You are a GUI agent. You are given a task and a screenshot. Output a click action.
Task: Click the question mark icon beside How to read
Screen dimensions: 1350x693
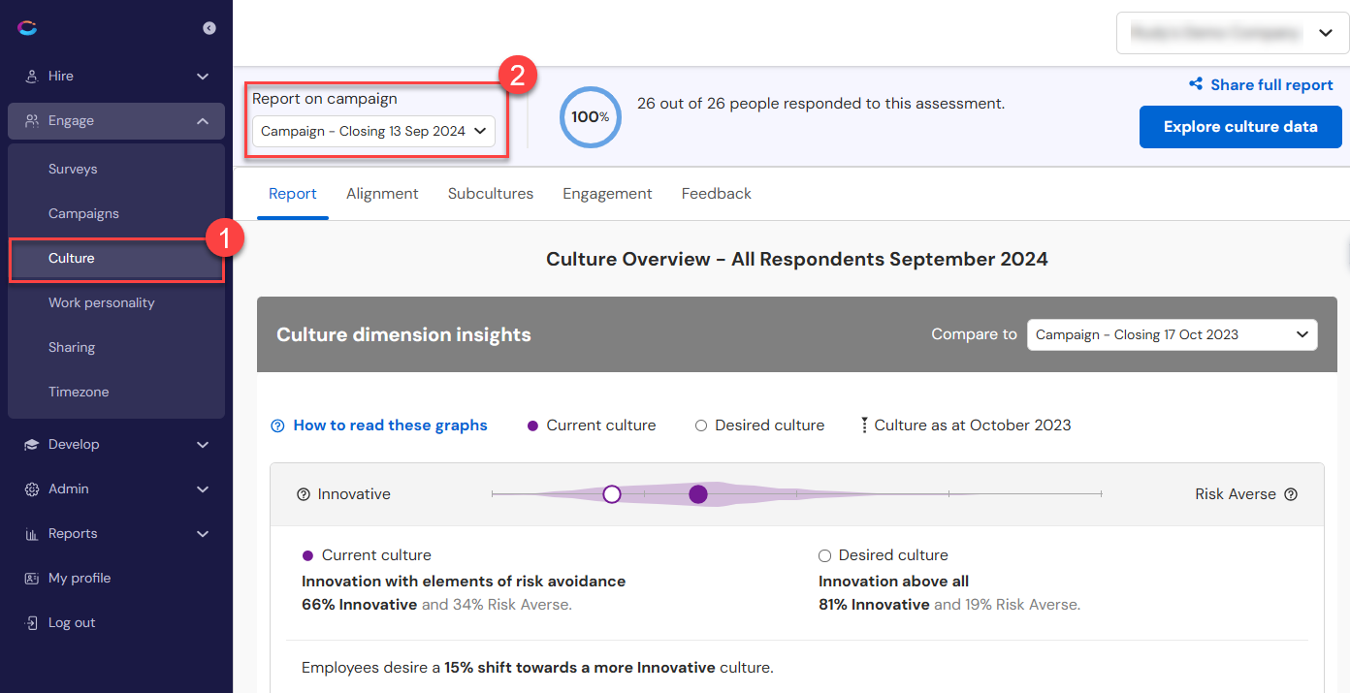277,425
